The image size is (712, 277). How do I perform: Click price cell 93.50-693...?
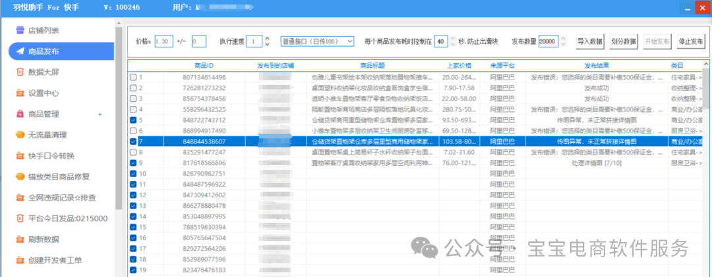coord(459,120)
